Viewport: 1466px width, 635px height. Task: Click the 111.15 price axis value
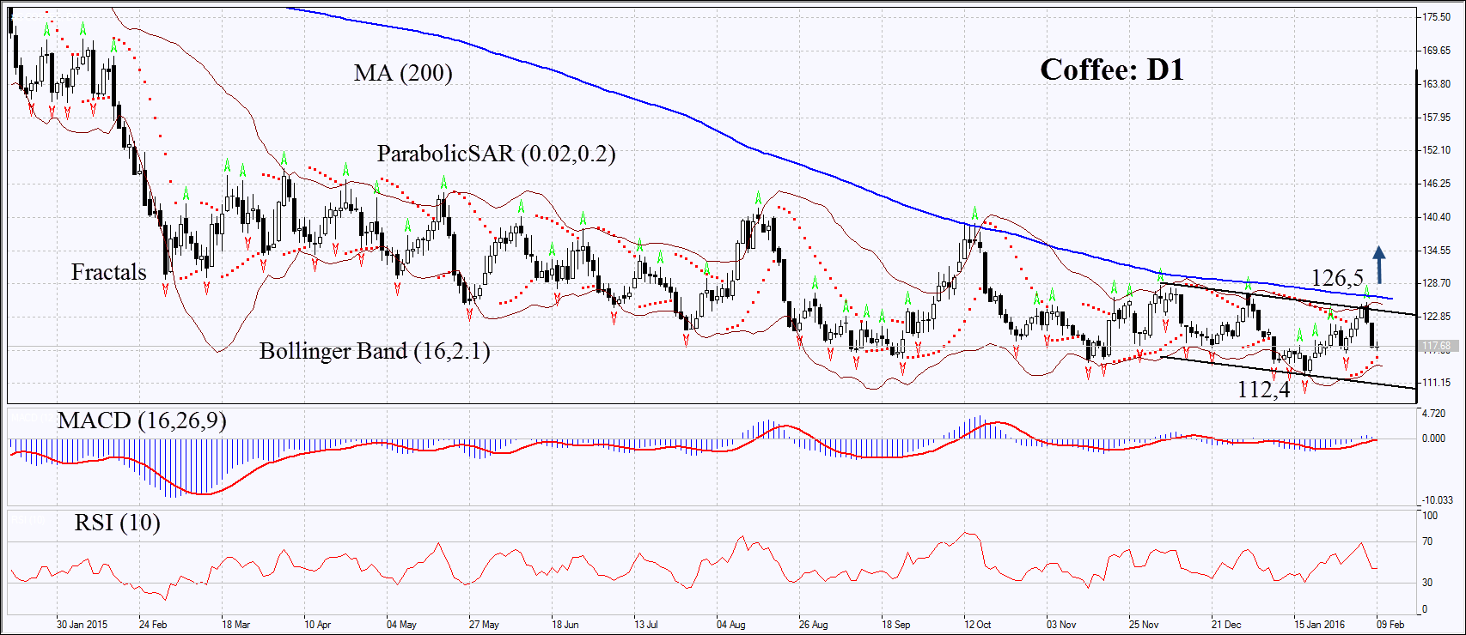(x=1437, y=383)
